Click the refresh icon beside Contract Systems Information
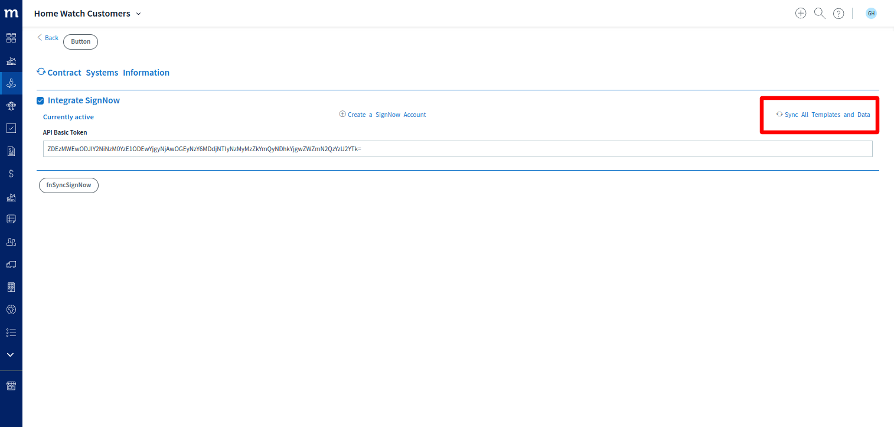 [x=41, y=72]
